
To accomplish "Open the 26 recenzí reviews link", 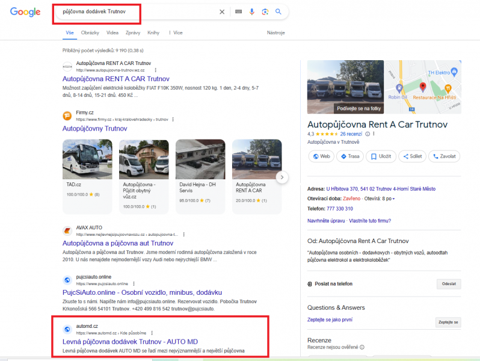I will tap(351, 134).
